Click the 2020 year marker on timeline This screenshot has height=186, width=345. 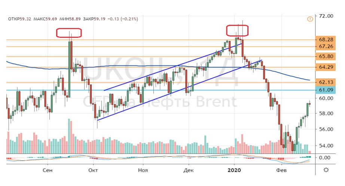click(235, 170)
